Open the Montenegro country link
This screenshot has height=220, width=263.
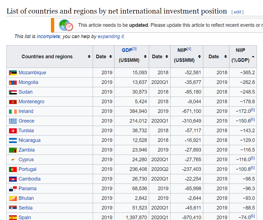coord(31,102)
